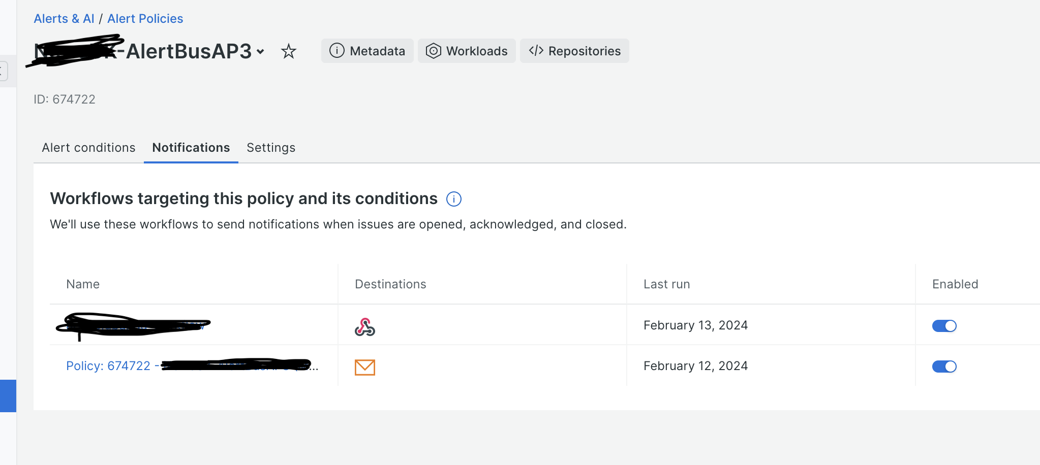Image resolution: width=1040 pixels, height=465 pixels.
Task: Open the Workloads button
Action: pos(467,51)
